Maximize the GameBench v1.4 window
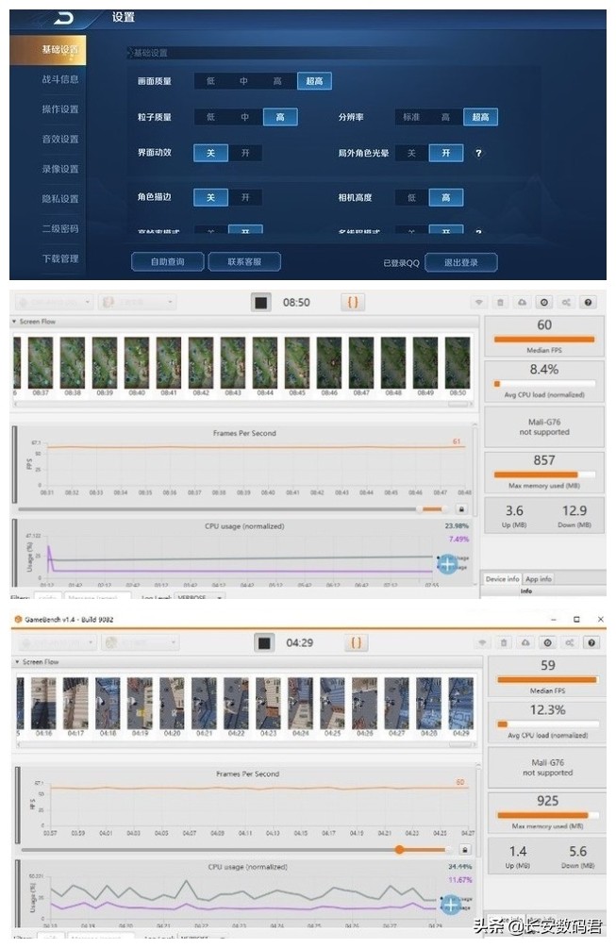Image resolution: width=616 pixels, height=948 pixels. coord(576,619)
